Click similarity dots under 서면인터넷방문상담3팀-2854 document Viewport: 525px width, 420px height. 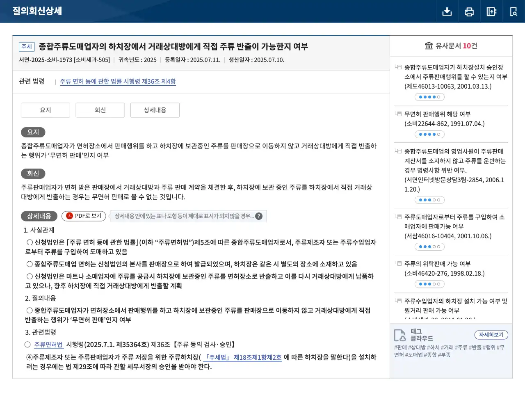[429, 200]
